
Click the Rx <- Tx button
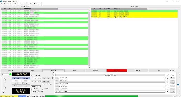46,81
